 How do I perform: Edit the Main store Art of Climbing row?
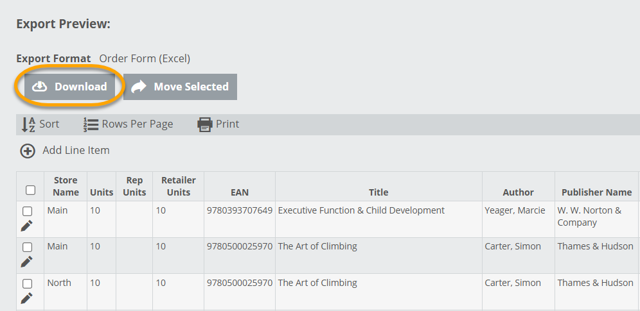point(27,262)
